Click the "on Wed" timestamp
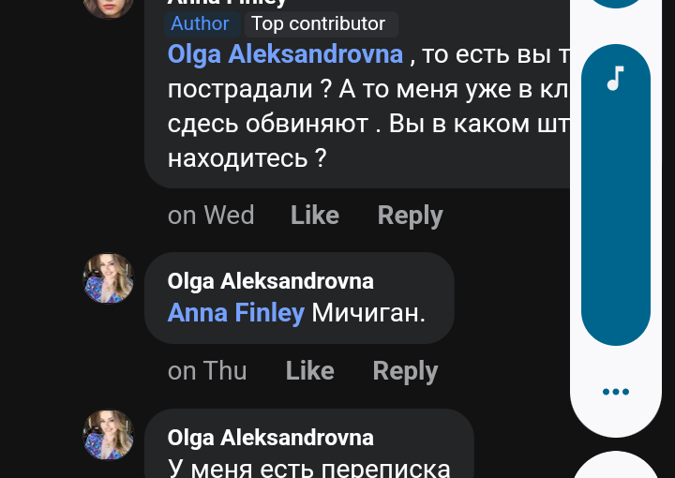 211,216
